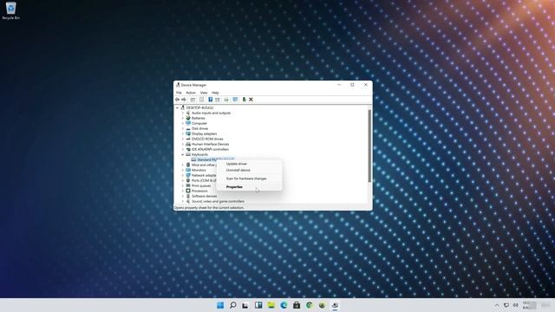Expand the Batteries node
The width and height of the screenshot is (555, 312).
click(x=183, y=118)
